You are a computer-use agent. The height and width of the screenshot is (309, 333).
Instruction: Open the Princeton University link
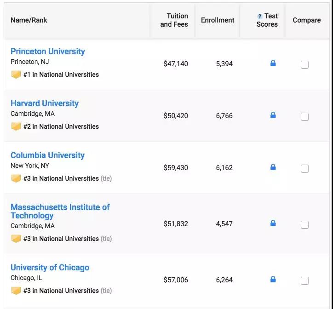click(x=48, y=51)
